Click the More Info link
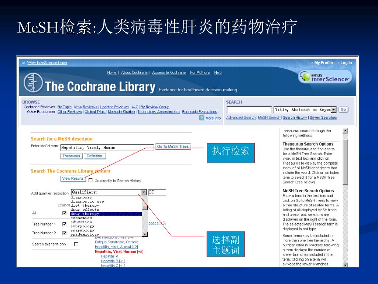The width and height of the screenshot is (378, 284). [x=213, y=118]
